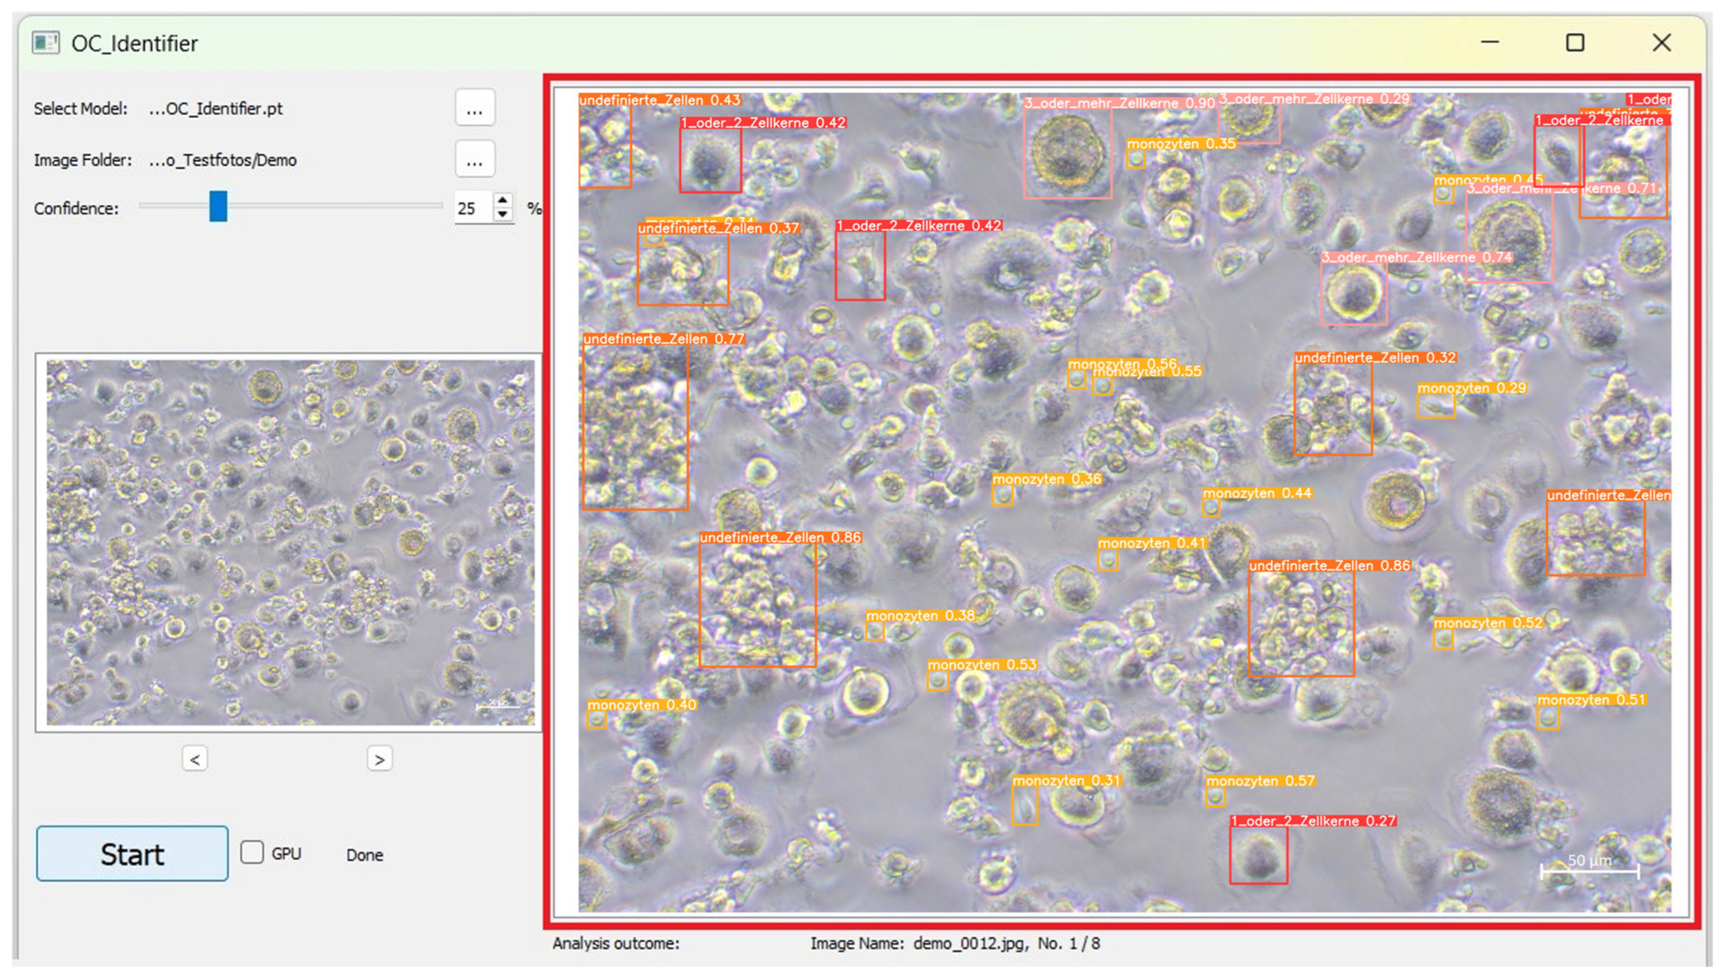Select the next image arrow button
Screen dimensions: 1720x979
(380, 759)
